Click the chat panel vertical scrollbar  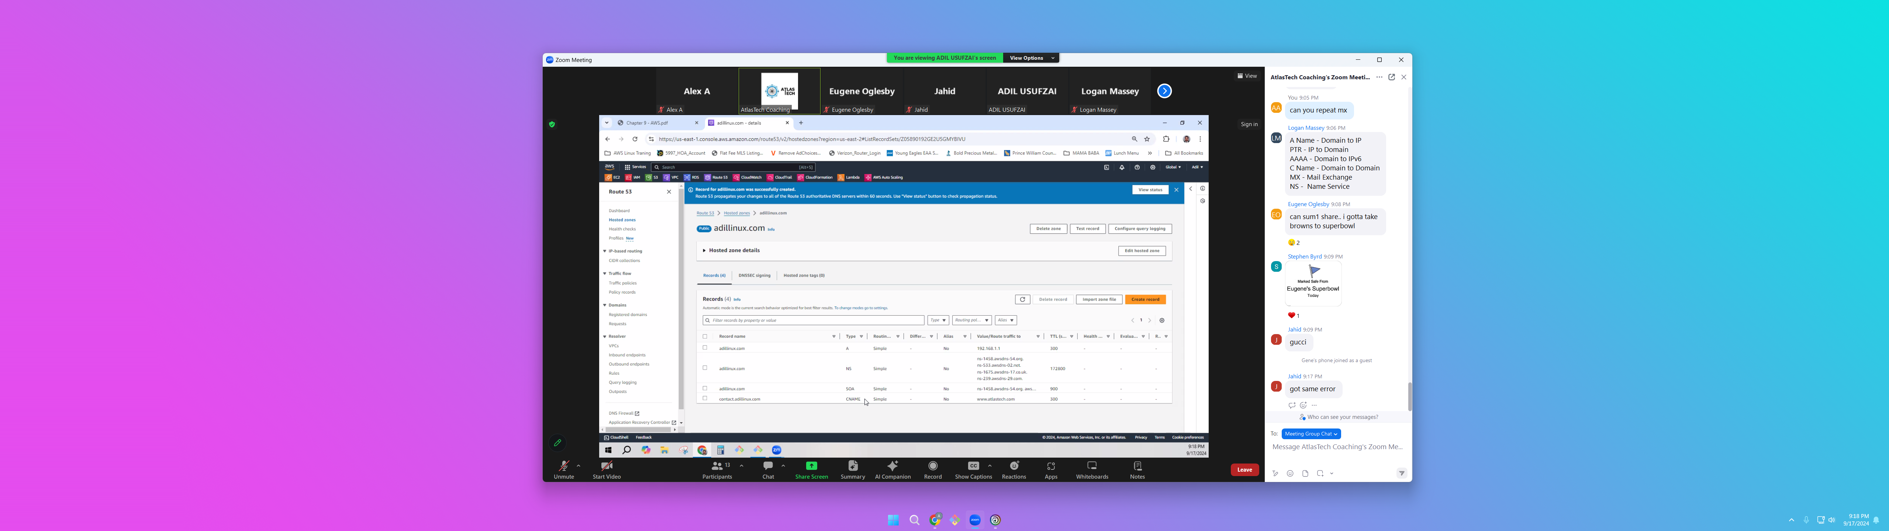pyautogui.click(x=1409, y=397)
